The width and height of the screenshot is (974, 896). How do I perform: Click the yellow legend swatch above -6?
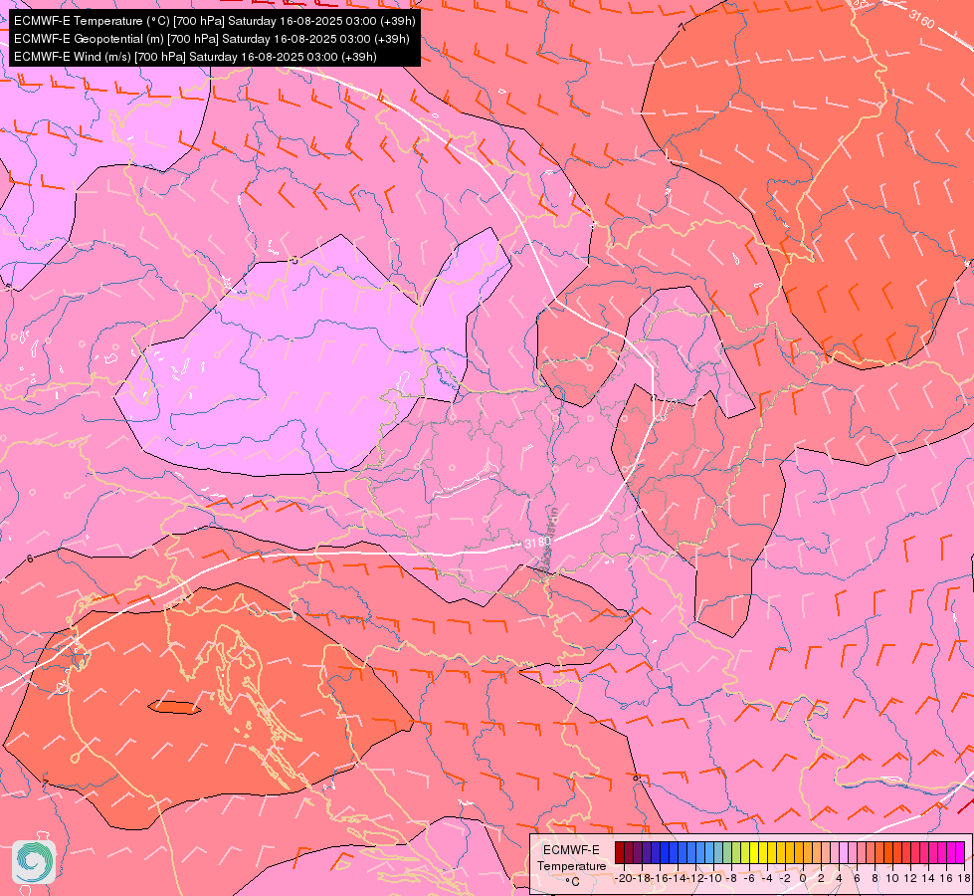tap(754, 852)
